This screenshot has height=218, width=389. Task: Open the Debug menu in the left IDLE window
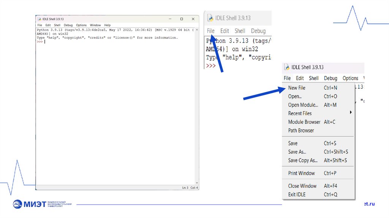tap(68, 25)
